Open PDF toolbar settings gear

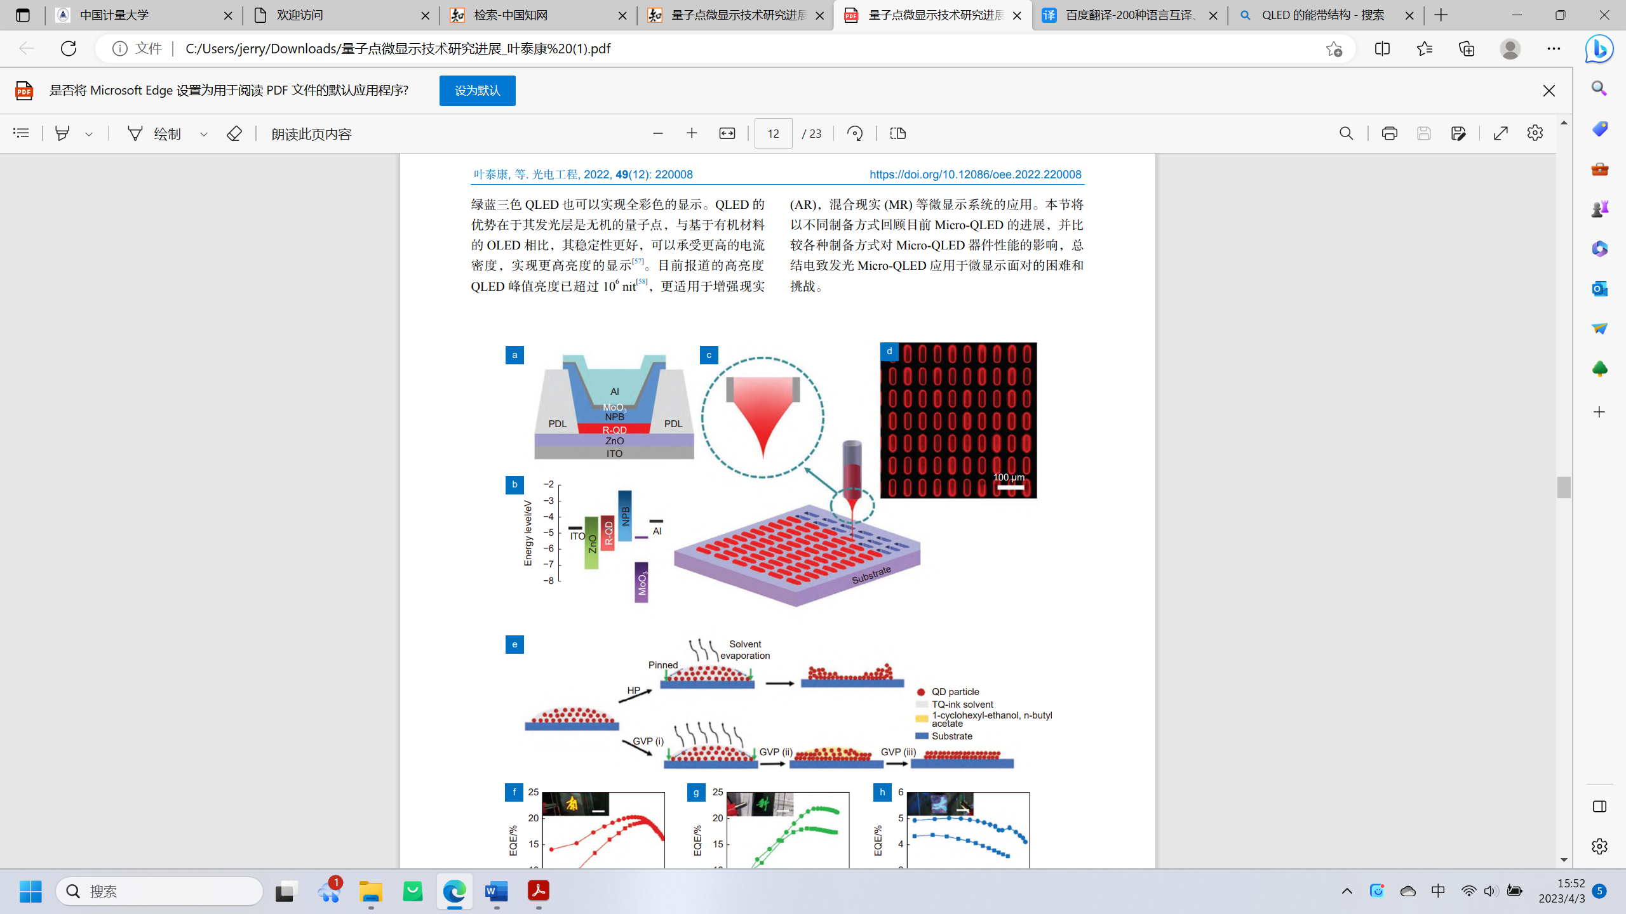click(x=1535, y=133)
